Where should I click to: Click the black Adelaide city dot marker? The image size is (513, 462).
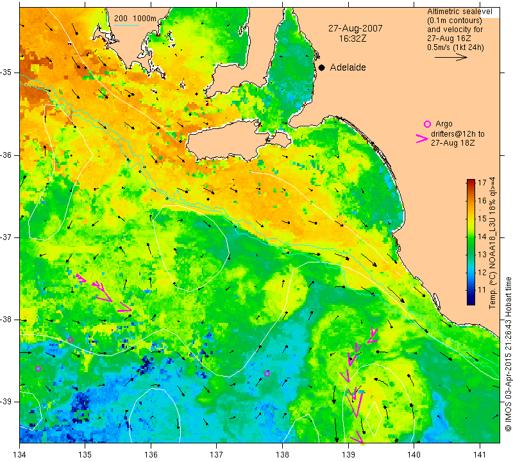point(322,67)
